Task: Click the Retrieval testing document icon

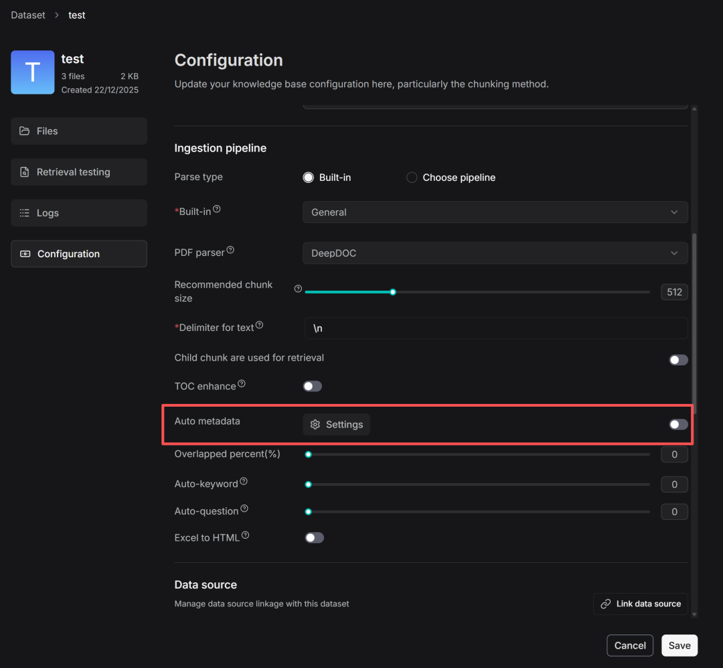Action: pos(25,172)
